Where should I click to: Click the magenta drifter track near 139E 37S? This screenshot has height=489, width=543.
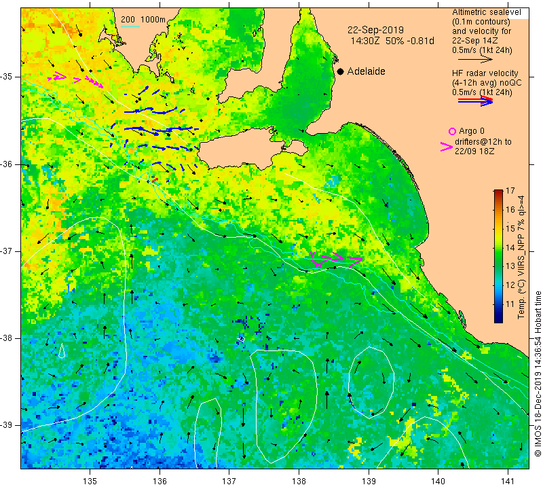point(336,259)
